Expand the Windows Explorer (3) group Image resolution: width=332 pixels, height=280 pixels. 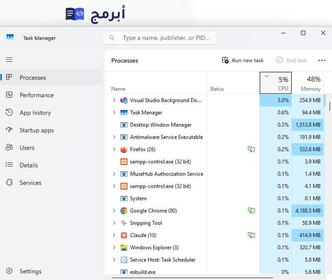pyautogui.click(x=114, y=248)
